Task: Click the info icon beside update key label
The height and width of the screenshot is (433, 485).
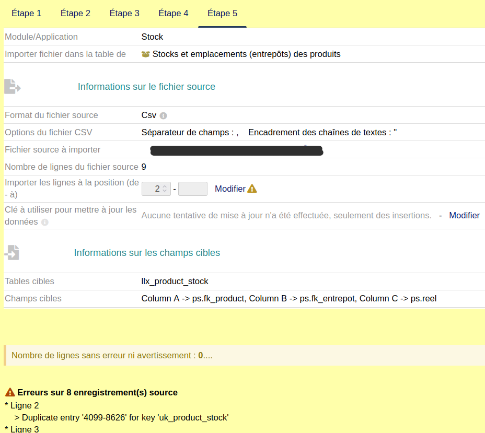Action: [45, 223]
